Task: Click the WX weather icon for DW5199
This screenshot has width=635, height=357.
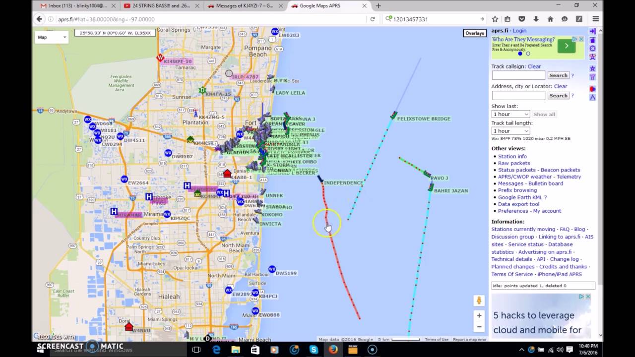Action: pos(272,269)
